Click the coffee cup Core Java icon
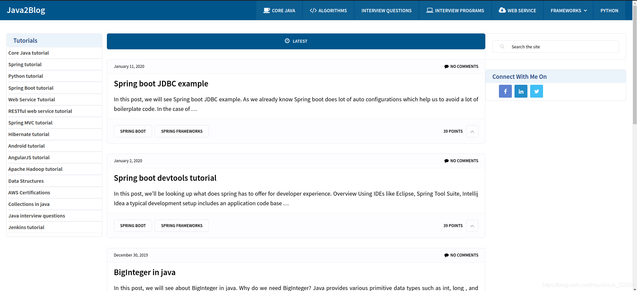637x291 pixels. 267,10
